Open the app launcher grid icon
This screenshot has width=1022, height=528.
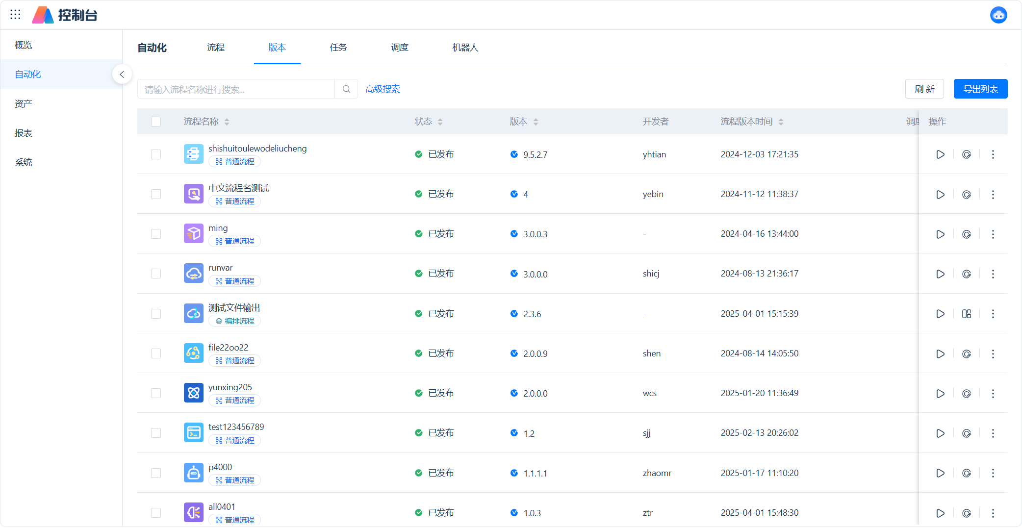click(15, 15)
